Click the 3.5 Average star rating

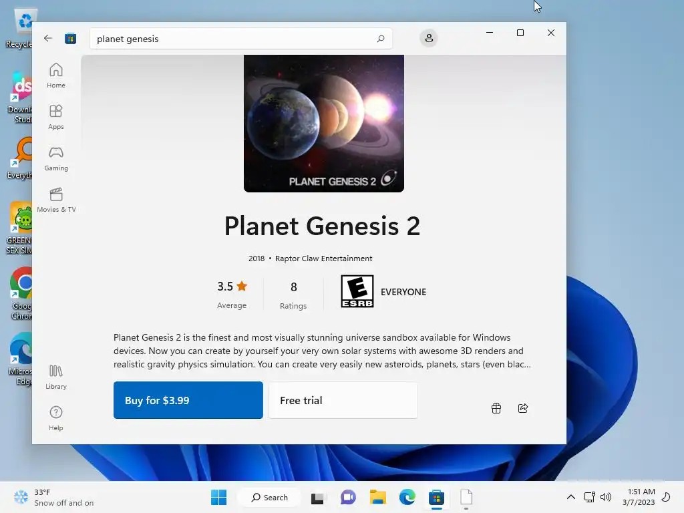[232, 294]
